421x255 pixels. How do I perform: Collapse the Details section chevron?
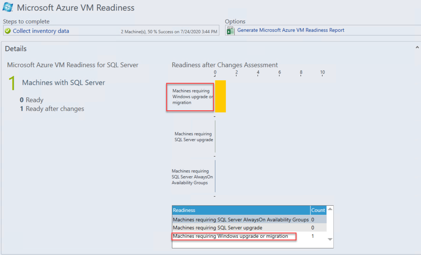pos(417,47)
